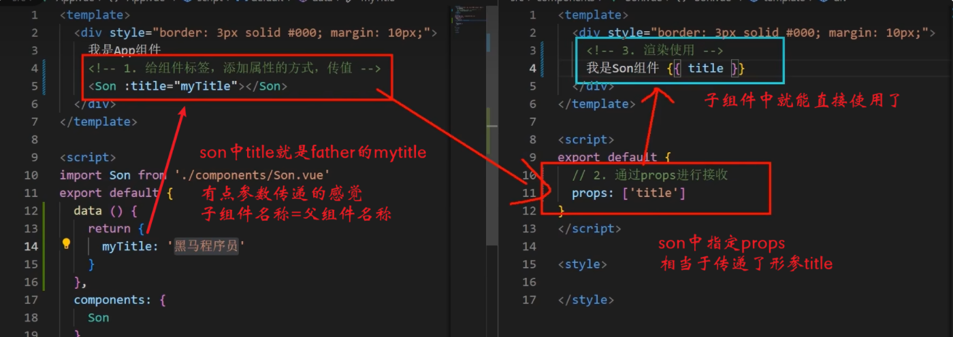This screenshot has height=337, width=953.
Task: Click 'components:' key in left editor
Action: tap(112, 299)
